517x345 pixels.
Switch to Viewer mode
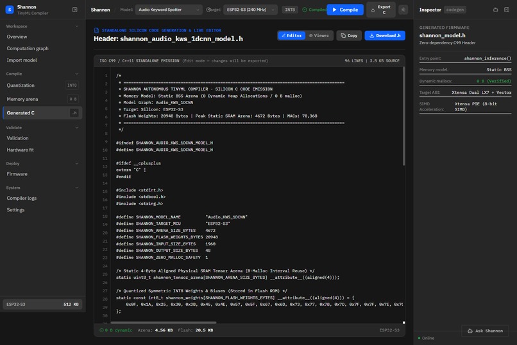click(x=319, y=35)
